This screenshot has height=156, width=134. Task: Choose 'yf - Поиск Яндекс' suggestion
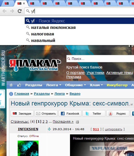coord(79,21)
